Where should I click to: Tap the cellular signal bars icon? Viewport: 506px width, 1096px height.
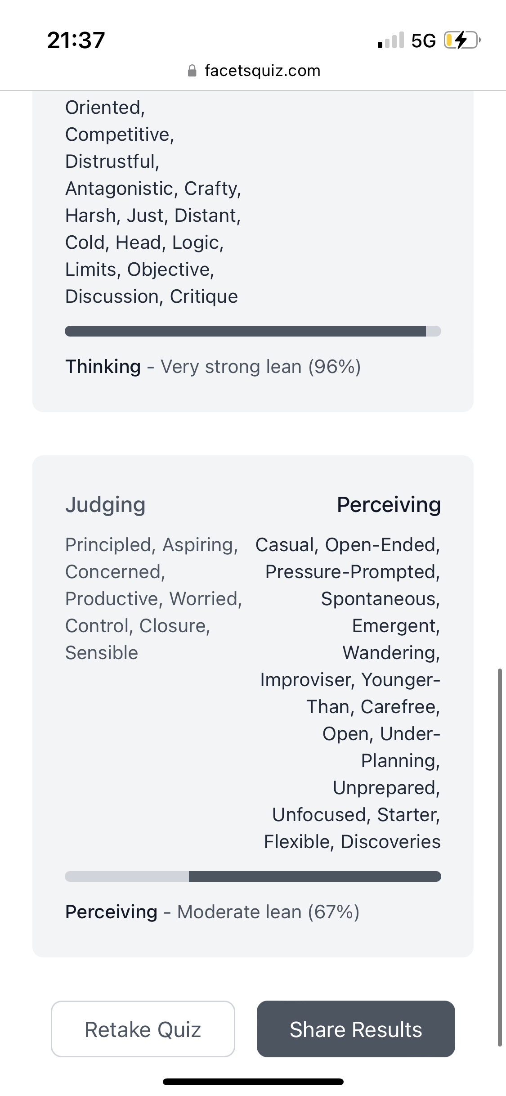point(391,40)
